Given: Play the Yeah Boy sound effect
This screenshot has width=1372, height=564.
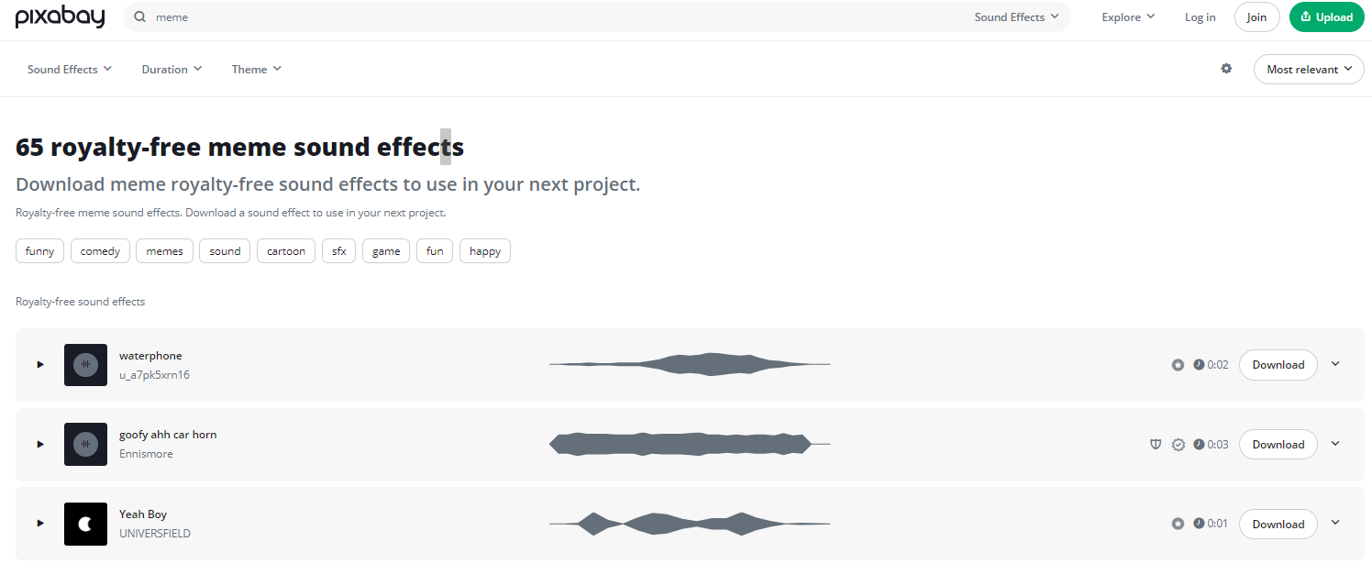Looking at the screenshot, I should coord(40,524).
